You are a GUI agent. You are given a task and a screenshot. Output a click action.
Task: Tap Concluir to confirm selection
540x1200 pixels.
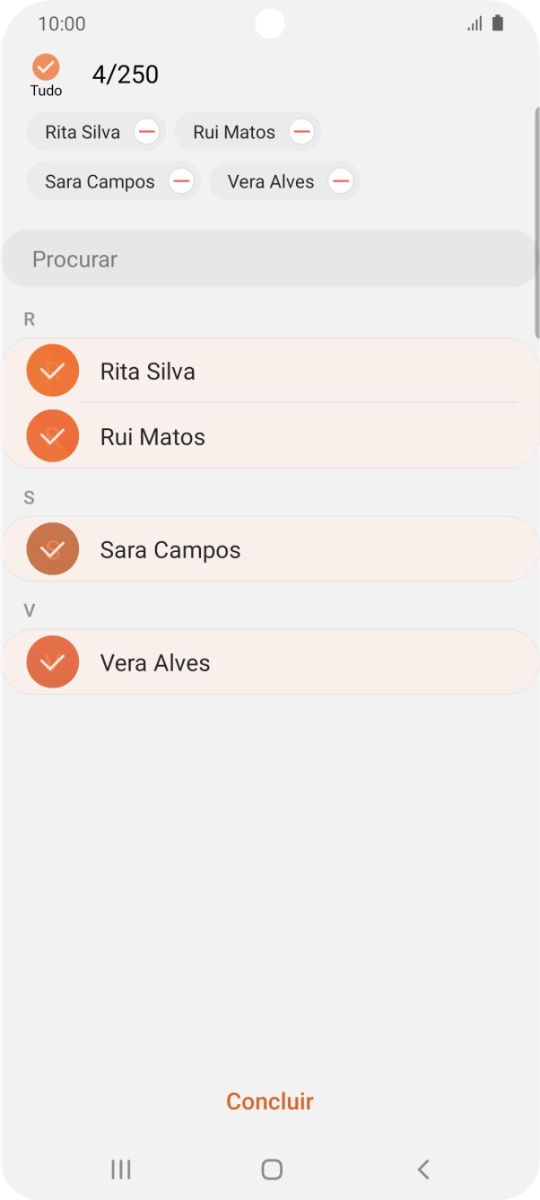(269, 1101)
